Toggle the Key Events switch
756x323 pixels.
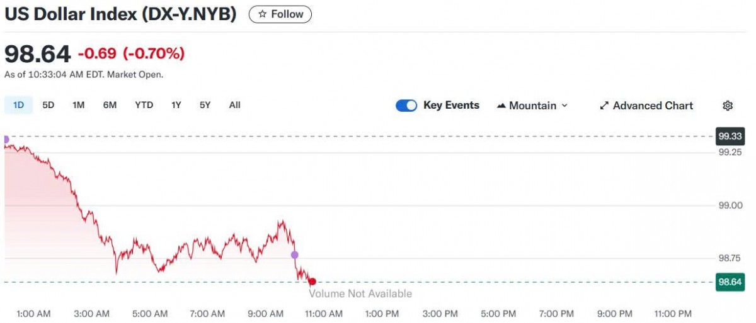pos(406,106)
